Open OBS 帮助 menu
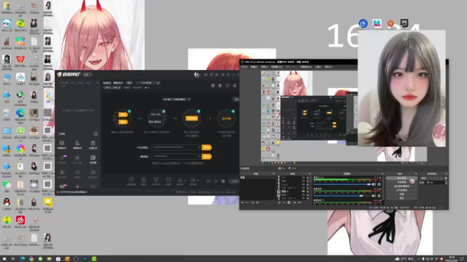 (x=328, y=67)
